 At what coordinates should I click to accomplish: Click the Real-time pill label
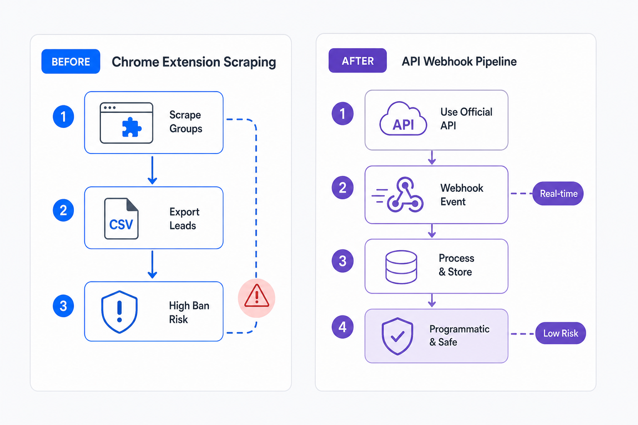pyautogui.click(x=558, y=193)
